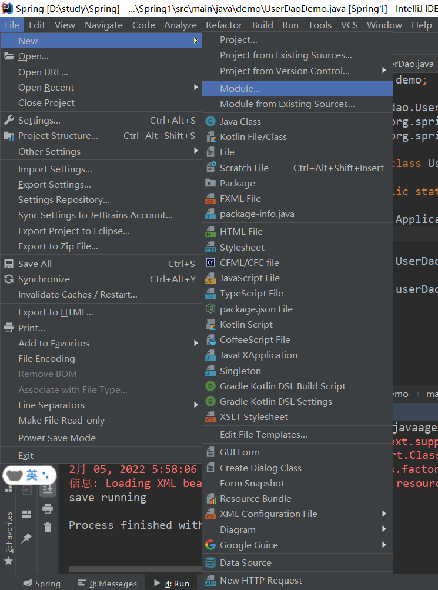This screenshot has width=438, height=590.
Task: Open the 2: Favorites side tab
Action: 9,538
